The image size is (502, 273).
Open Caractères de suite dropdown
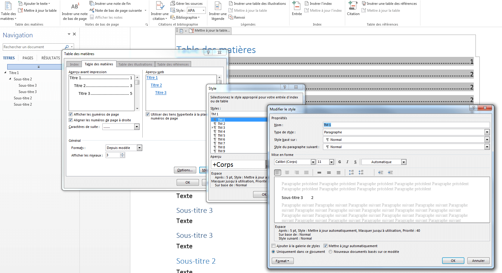[x=137, y=127]
